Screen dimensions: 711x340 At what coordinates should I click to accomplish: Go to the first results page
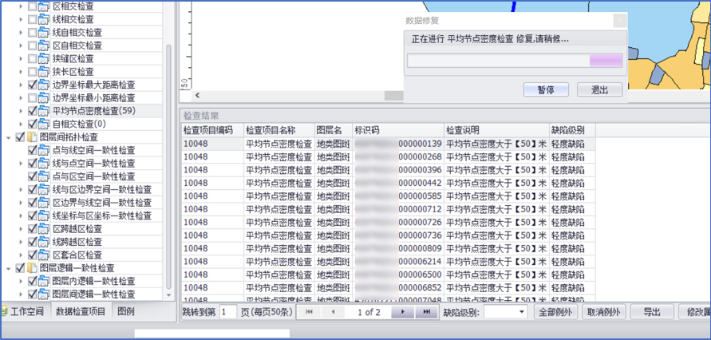click(x=310, y=312)
